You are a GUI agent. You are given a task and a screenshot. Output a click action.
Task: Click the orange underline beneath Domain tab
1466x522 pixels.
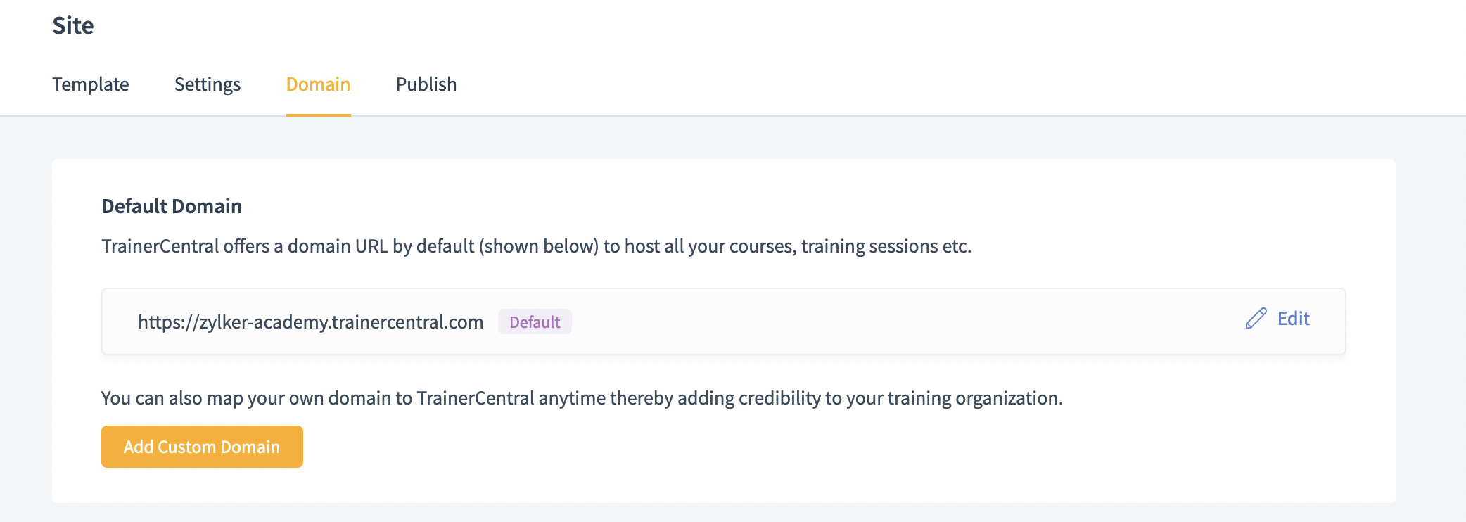coord(318,115)
